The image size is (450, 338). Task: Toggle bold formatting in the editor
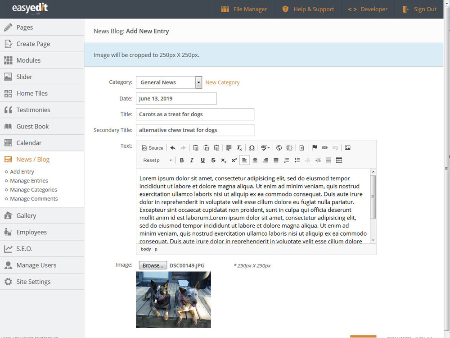tap(182, 160)
